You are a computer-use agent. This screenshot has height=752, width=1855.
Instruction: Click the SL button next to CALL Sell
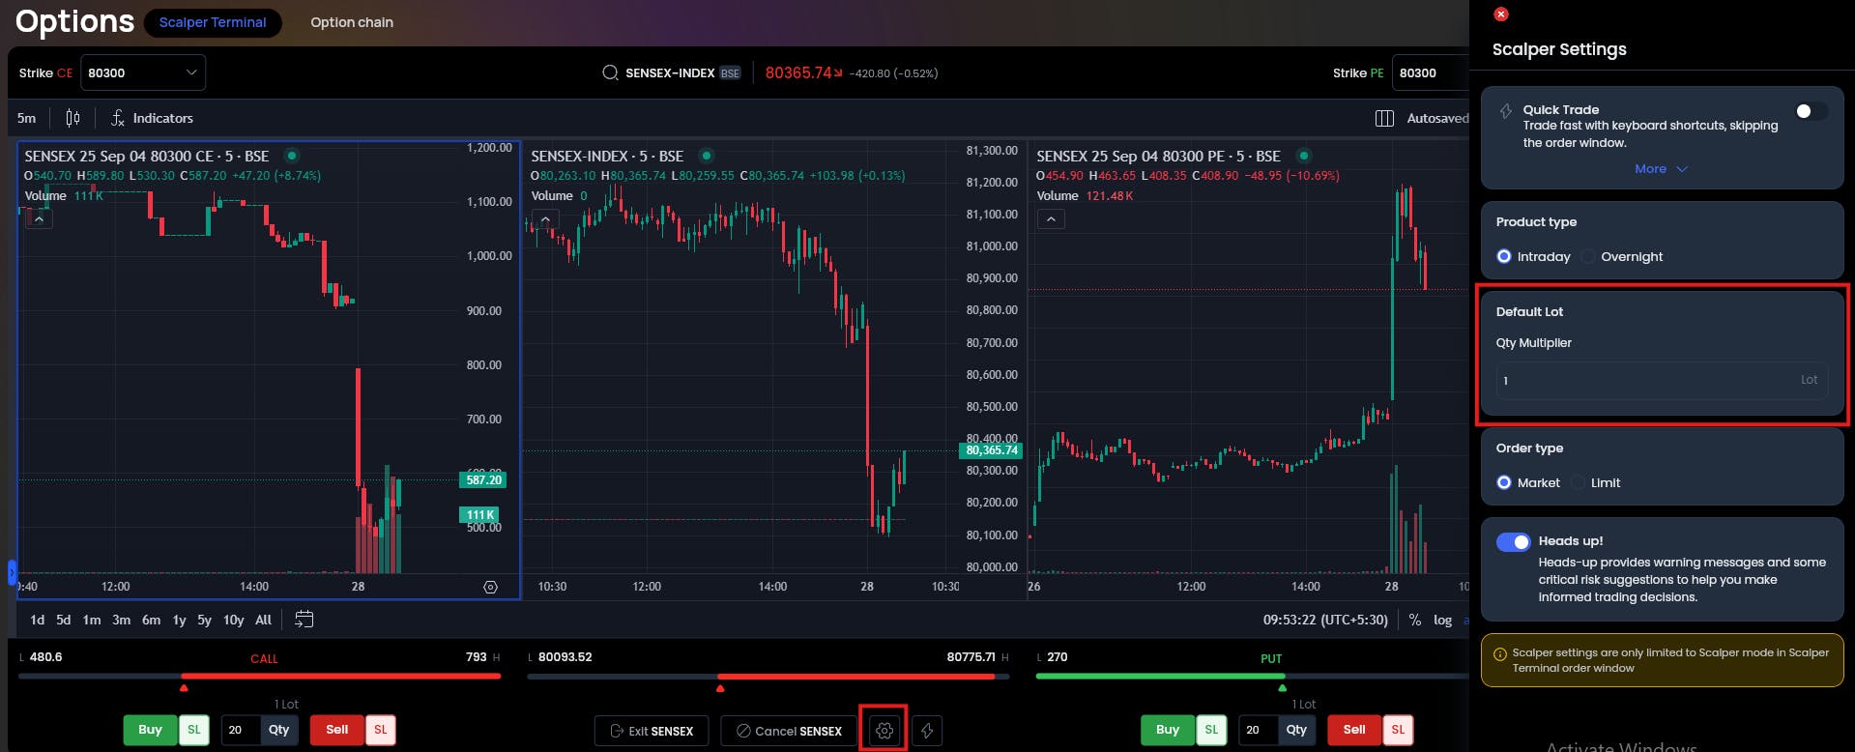coord(380,730)
